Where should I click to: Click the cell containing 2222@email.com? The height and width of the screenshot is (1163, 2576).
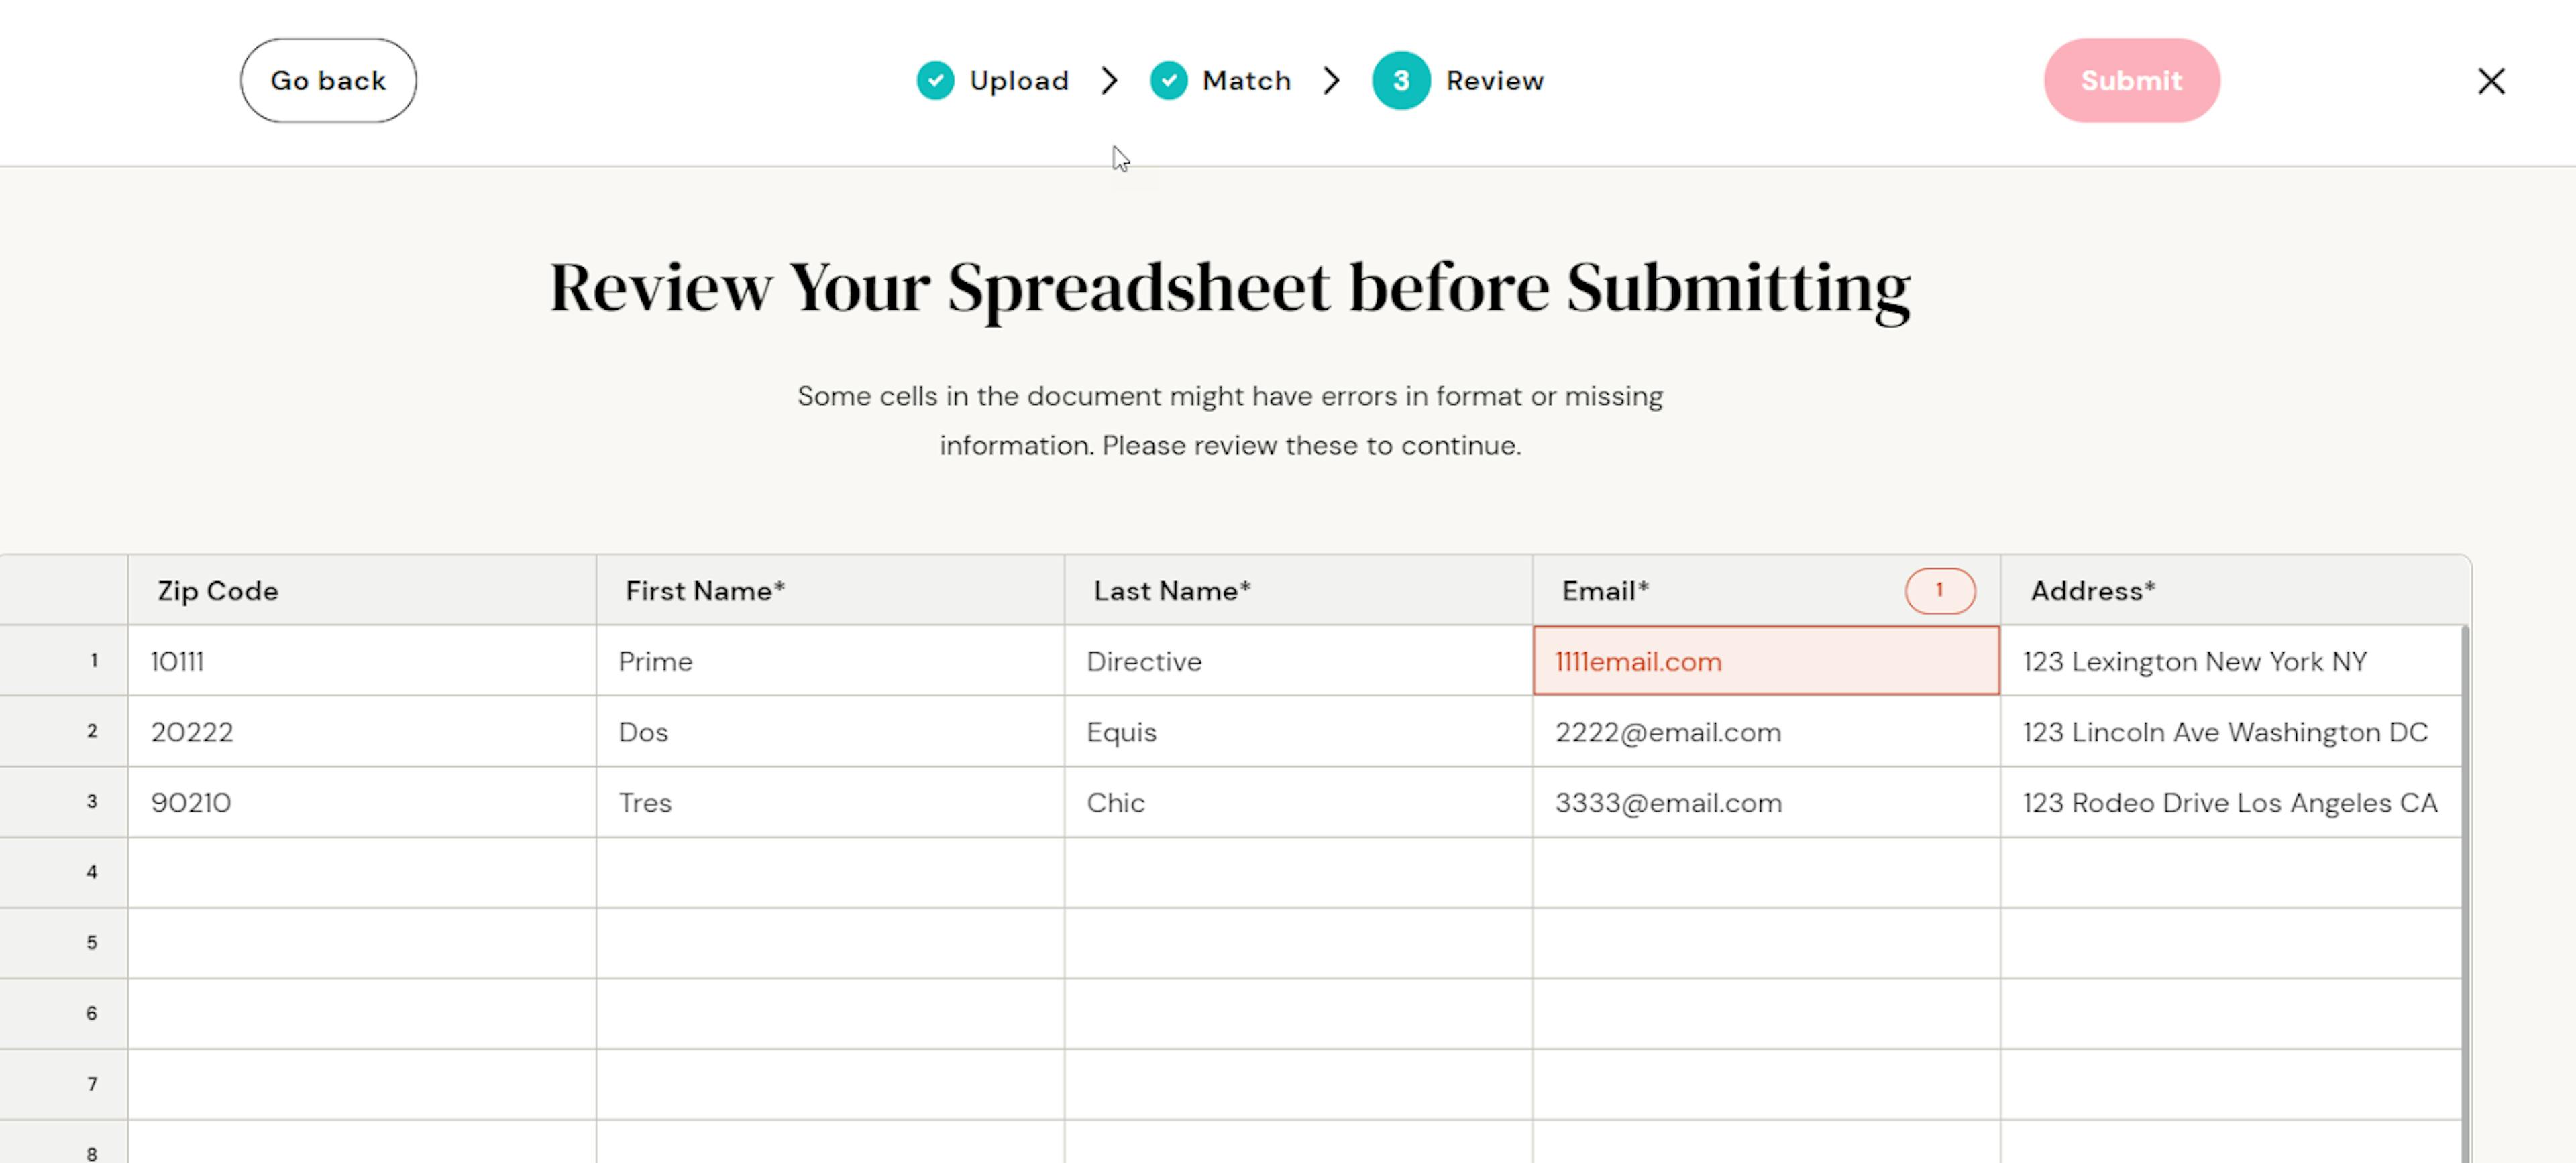(x=1765, y=733)
